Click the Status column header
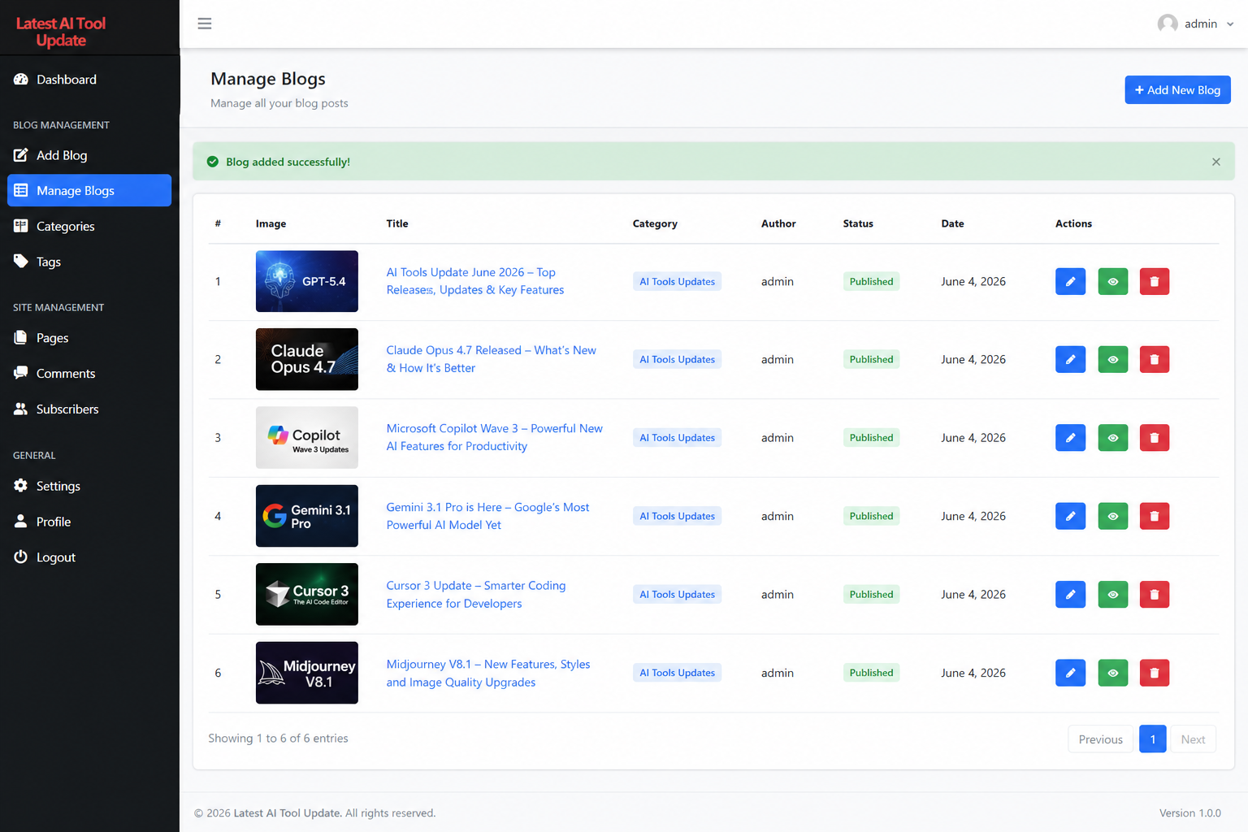The height and width of the screenshot is (832, 1248). pyautogui.click(x=858, y=223)
